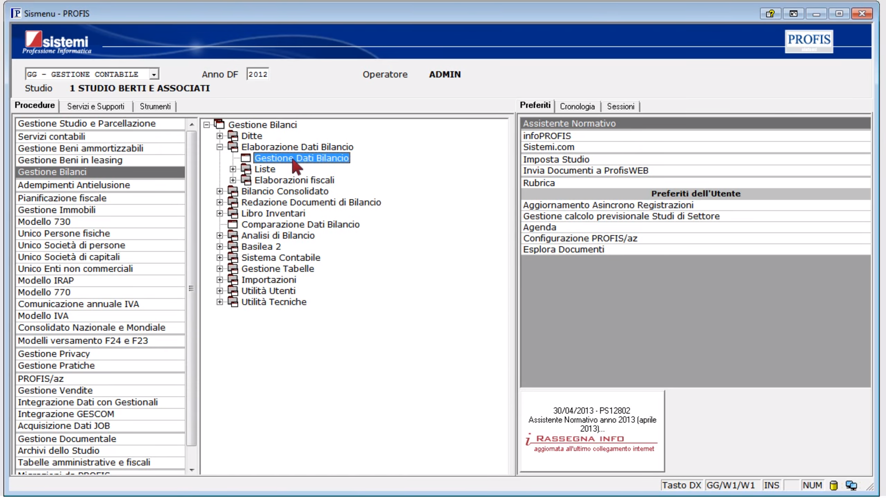886x498 pixels.
Task: Open Rassegna Info link
Action: 579,439
